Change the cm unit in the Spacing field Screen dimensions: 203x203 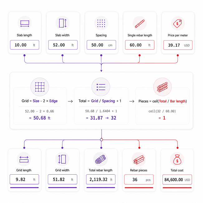(110, 45)
